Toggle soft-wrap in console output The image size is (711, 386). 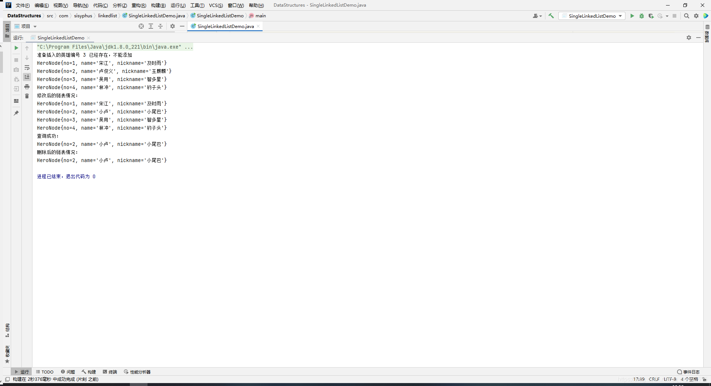click(x=27, y=68)
